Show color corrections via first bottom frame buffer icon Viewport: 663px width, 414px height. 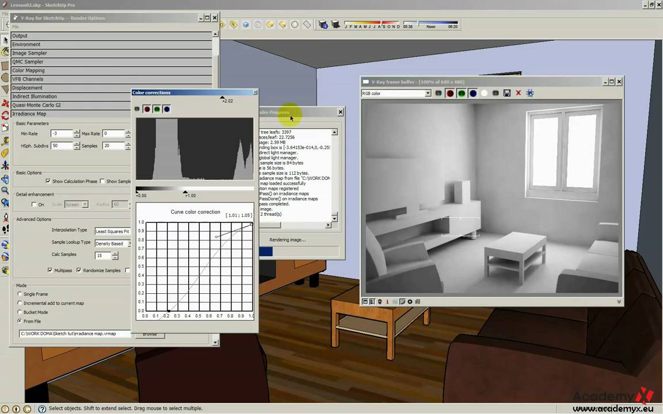coord(365,302)
